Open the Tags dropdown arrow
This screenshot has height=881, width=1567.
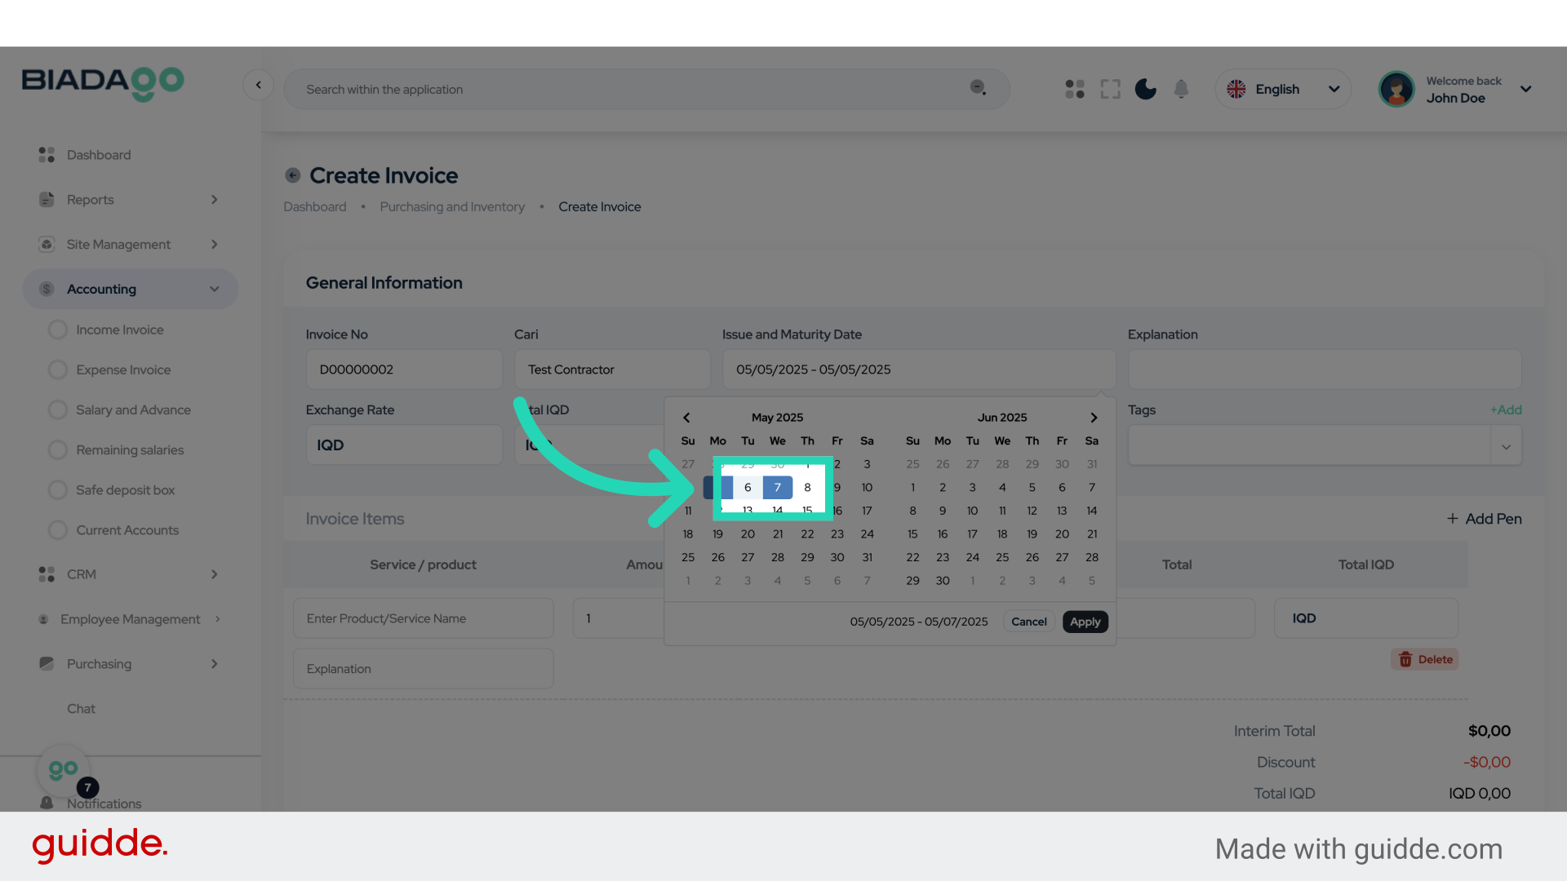click(x=1506, y=446)
